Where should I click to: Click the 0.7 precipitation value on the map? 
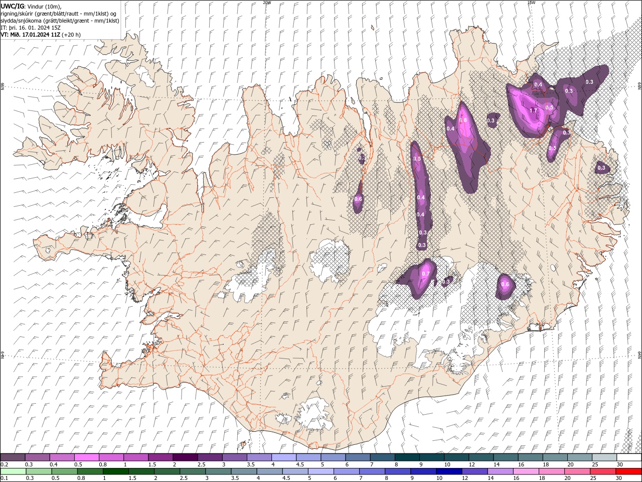426,274
